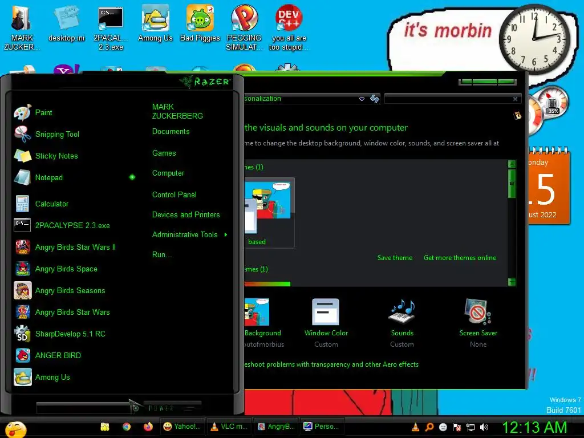Screen dimensions: 584x438
Task: Select the Dev-C++ desktop shortcut
Action: click(x=289, y=27)
